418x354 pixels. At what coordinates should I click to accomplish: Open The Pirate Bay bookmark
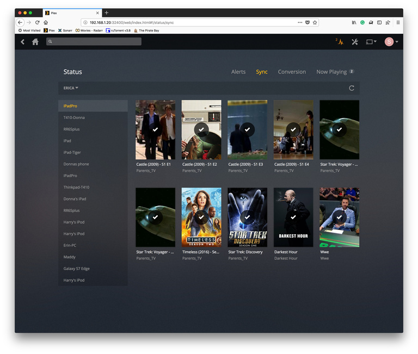[146, 30]
